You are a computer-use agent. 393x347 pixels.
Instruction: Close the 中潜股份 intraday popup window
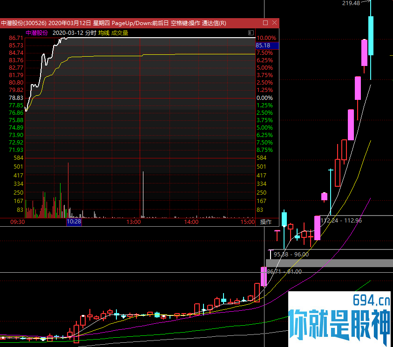coord(274,23)
